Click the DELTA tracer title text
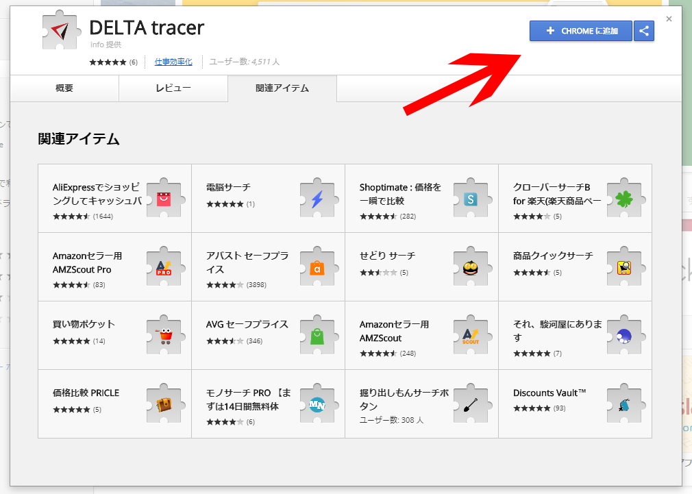The width and height of the screenshot is (692, 494). 147,27
